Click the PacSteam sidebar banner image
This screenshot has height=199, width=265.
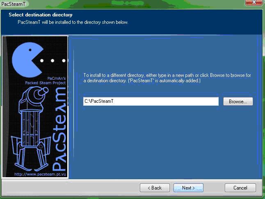(x=35, y=107)
